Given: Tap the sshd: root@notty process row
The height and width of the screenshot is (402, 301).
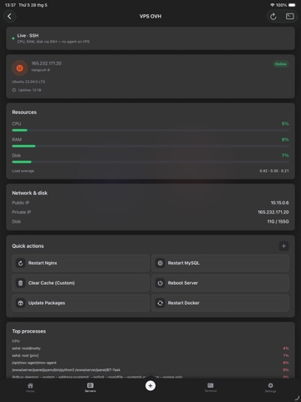Looking at the screenshot, I should click(150, 348).
